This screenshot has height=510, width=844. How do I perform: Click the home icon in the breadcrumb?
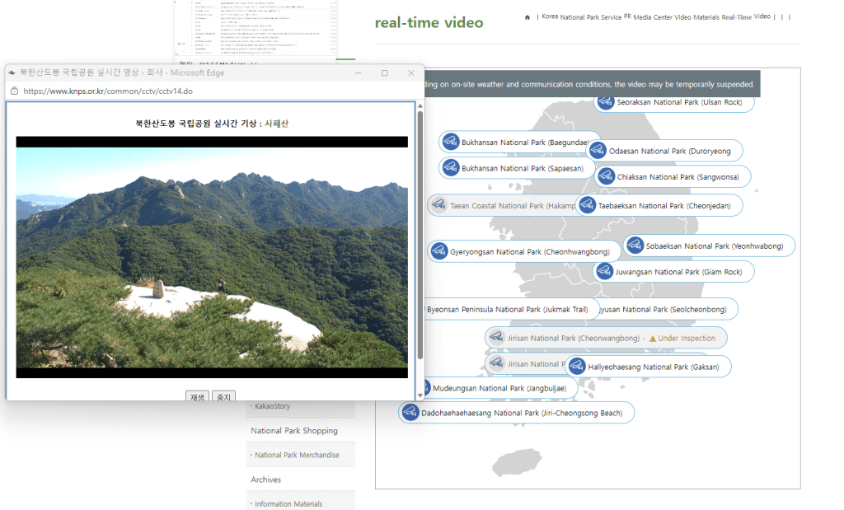pyautogui.click(x=527, y=17)
